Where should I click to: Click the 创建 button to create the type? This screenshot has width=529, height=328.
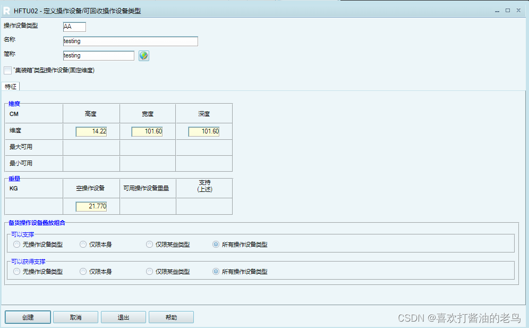coord(27,316)
